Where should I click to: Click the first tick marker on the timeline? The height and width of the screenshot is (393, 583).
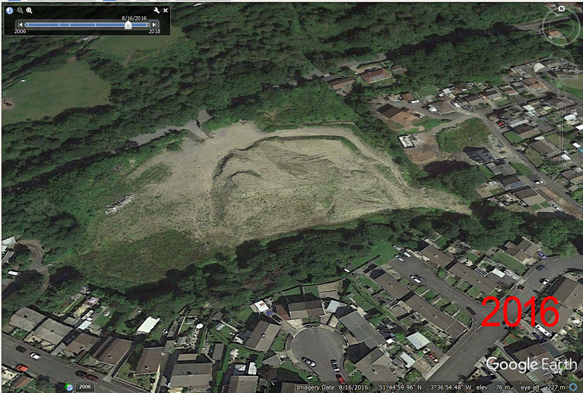pyautogui.click(x=28, y=25)
